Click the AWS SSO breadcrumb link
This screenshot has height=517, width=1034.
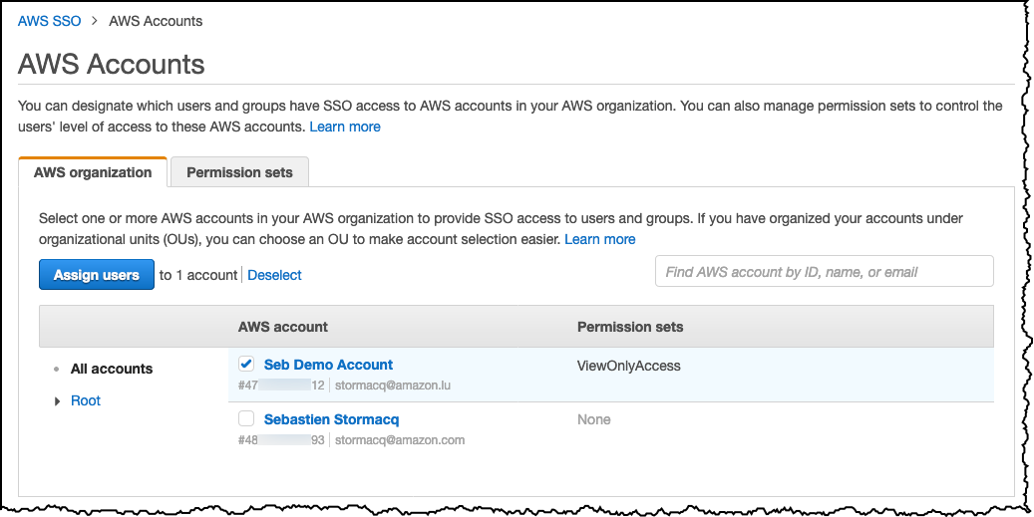click(49, 21)
